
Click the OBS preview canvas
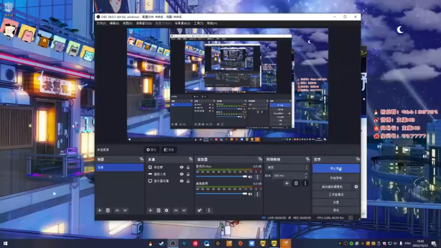point(228,85)
